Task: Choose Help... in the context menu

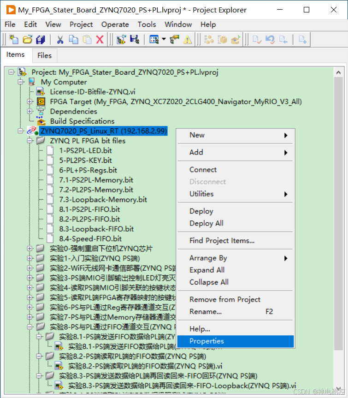Action: (x=236, y=329)
